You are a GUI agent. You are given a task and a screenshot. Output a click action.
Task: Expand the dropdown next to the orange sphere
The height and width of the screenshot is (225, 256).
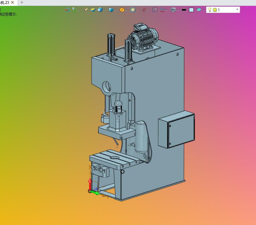(127, 10)
